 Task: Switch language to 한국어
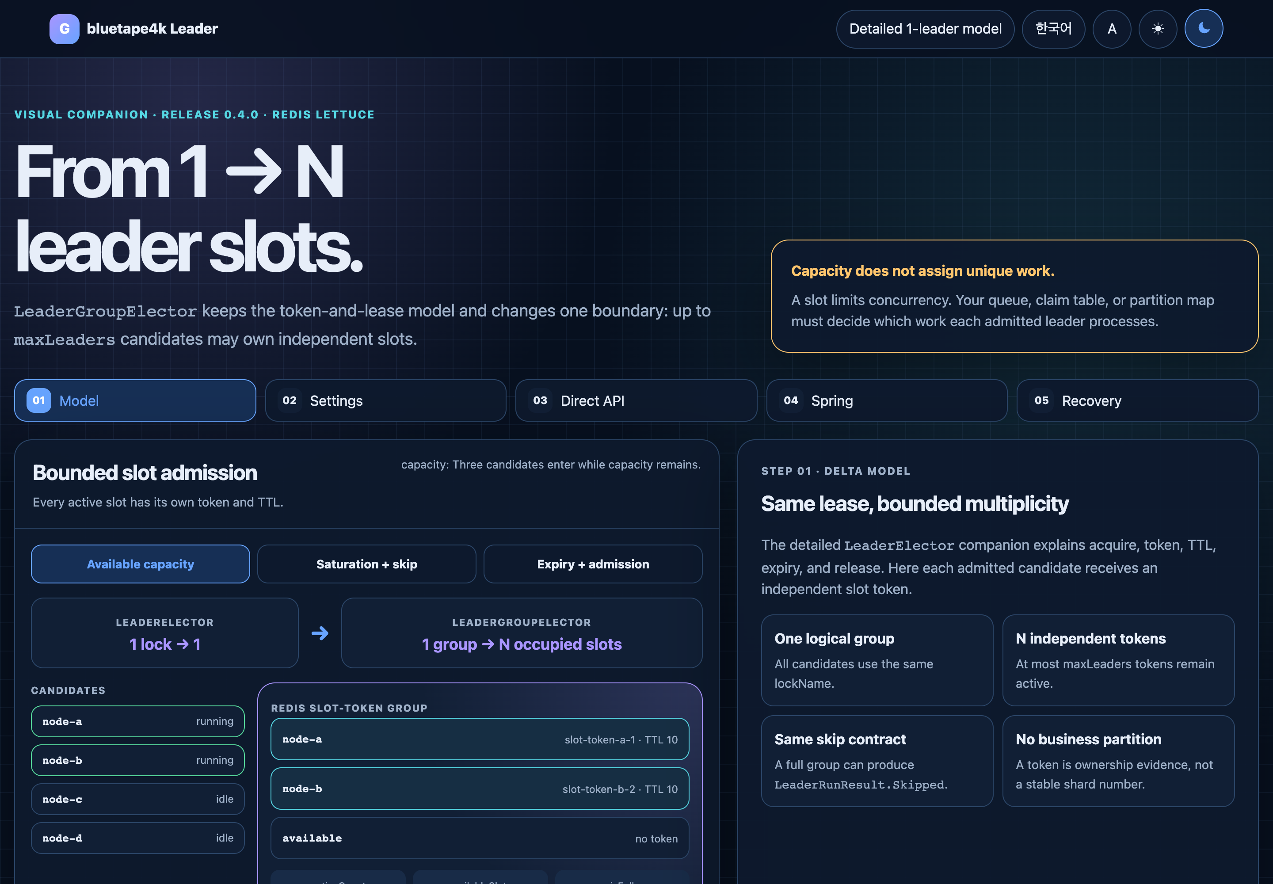[x=1053, y=29]
